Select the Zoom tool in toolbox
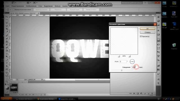The width and height of the screenshot is (180, 101). click(x=7, y=82)
